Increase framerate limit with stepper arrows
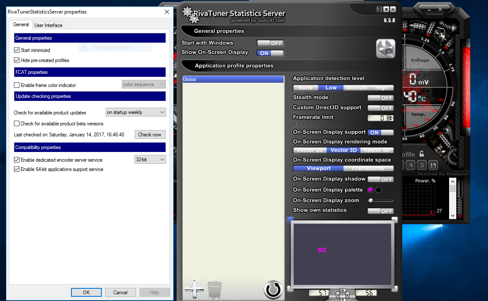This screenshot has width=488, height=301. (390, 117)
